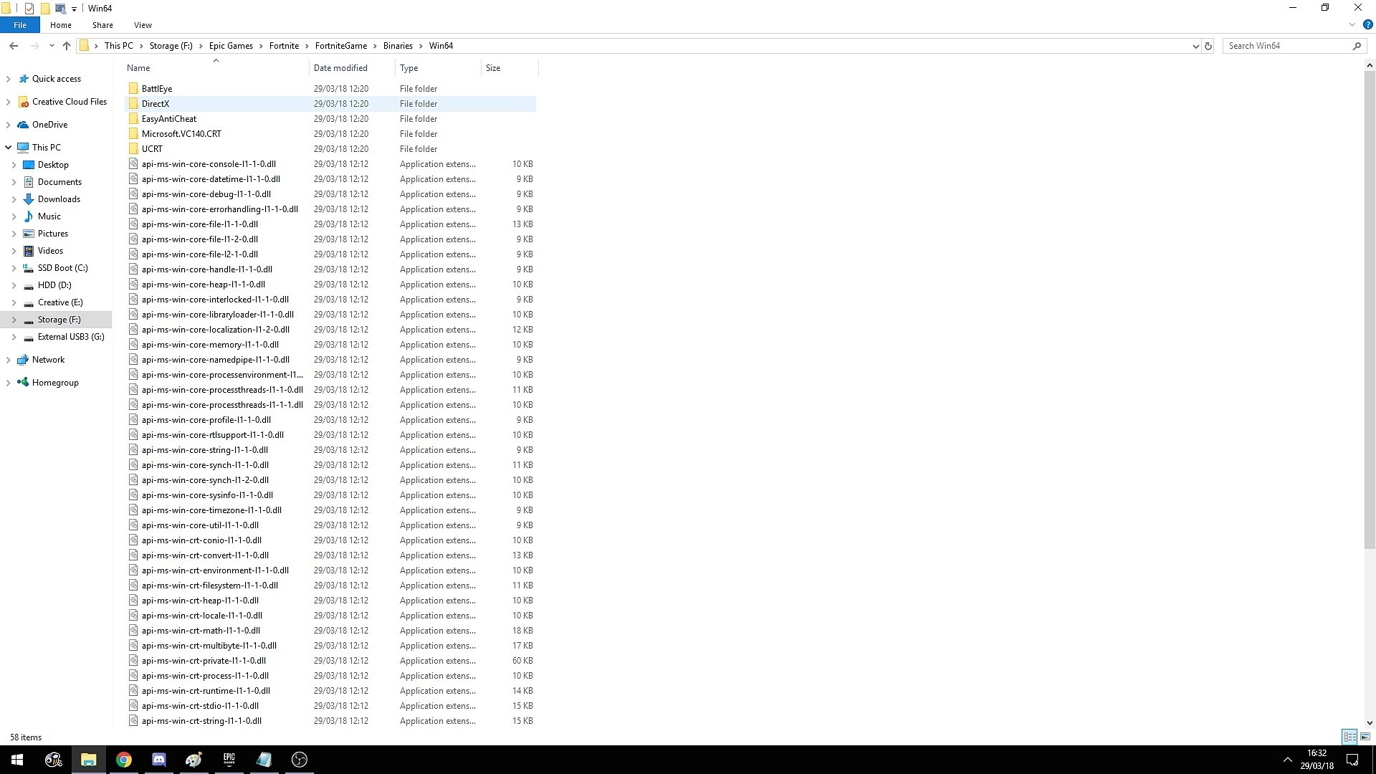The image size is (1376, 774).
Task: Sort files by Date modified column
Action: pyautogui.click(x=340, y=68)
